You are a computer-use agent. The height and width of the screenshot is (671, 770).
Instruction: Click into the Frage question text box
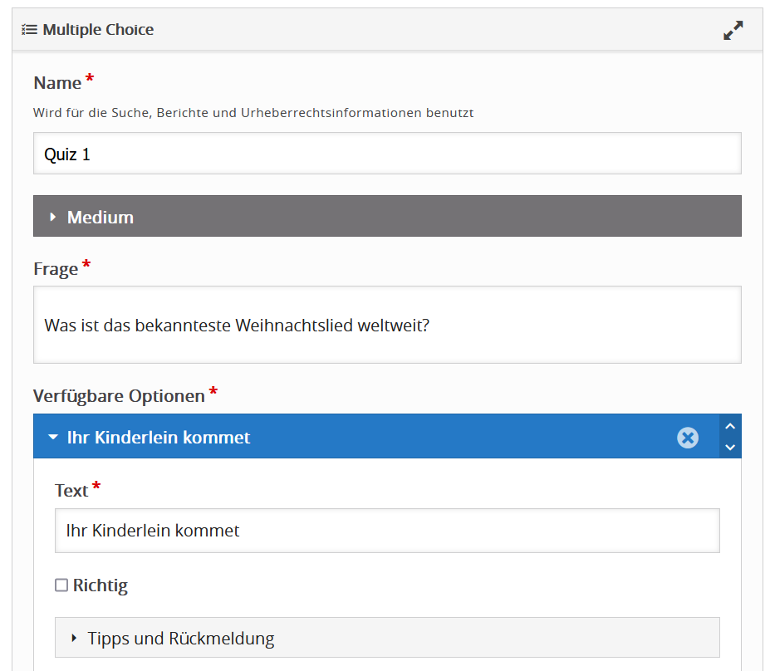pyautogui.click(x=387, y=325)
